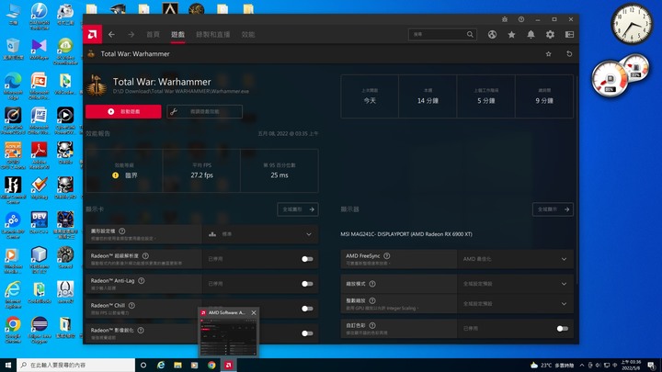Show help for scaling mode row
The height and width of the screenshot is (372, 662).
coord(372,284)
